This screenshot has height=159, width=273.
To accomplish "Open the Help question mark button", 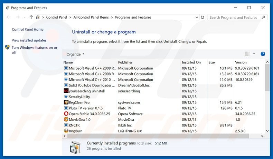I will tap(263, 54).
